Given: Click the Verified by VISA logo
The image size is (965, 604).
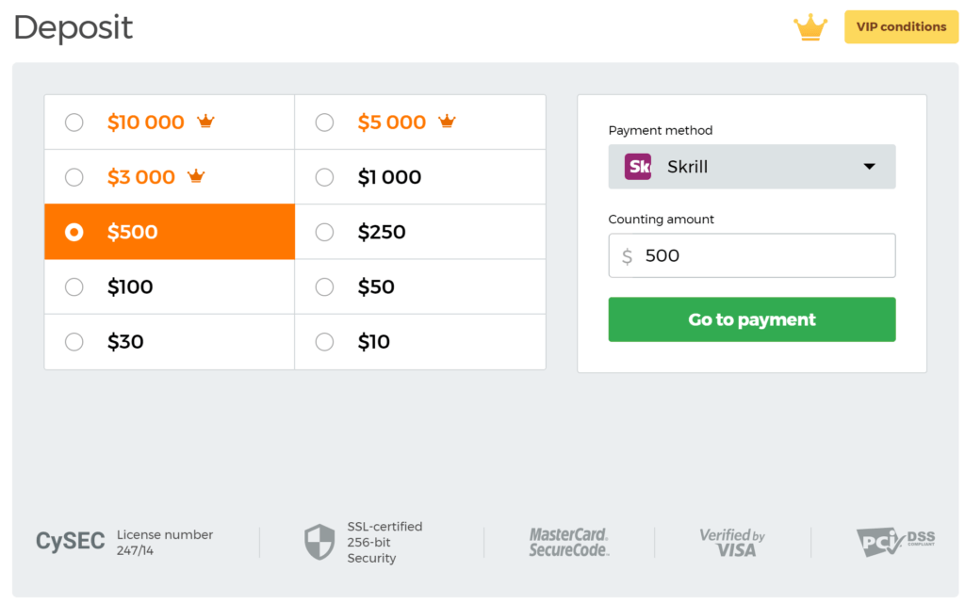Looking at the screenshot, I should (x=732, y=542).
